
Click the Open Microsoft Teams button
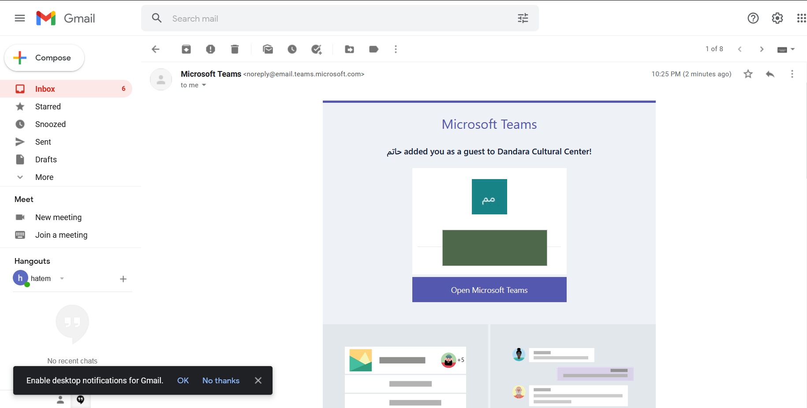click(x=489, y=290)
